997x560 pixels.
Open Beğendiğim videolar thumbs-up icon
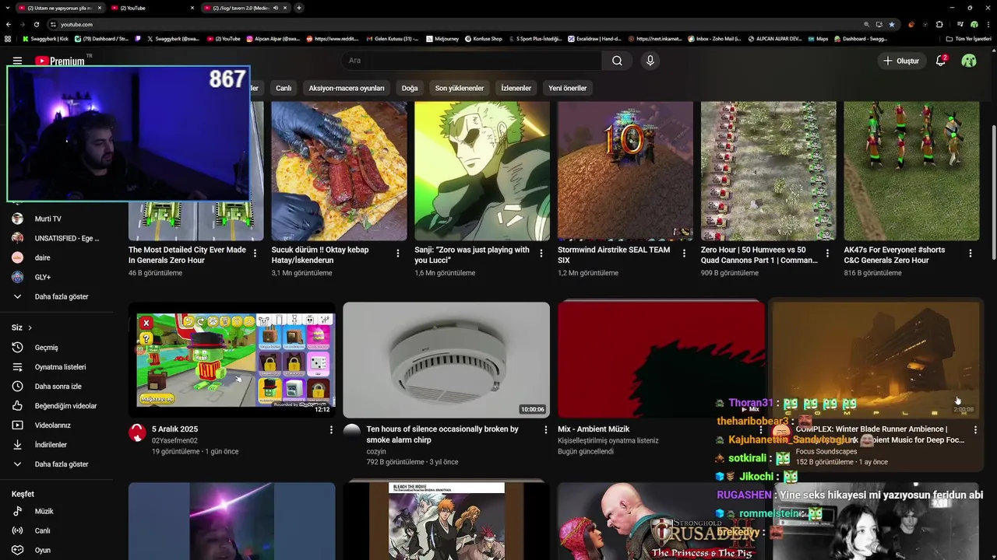click(x=17, y=406)
